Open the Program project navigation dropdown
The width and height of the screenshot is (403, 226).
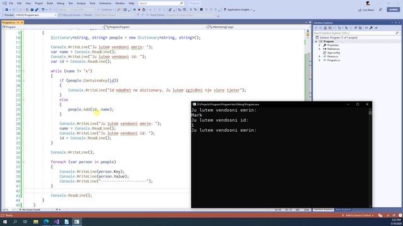coord(53,27)
